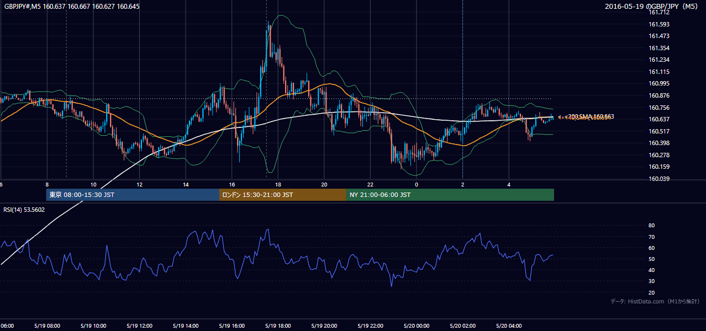Open the HistData.com data source credit

click(x=655, y=301)
